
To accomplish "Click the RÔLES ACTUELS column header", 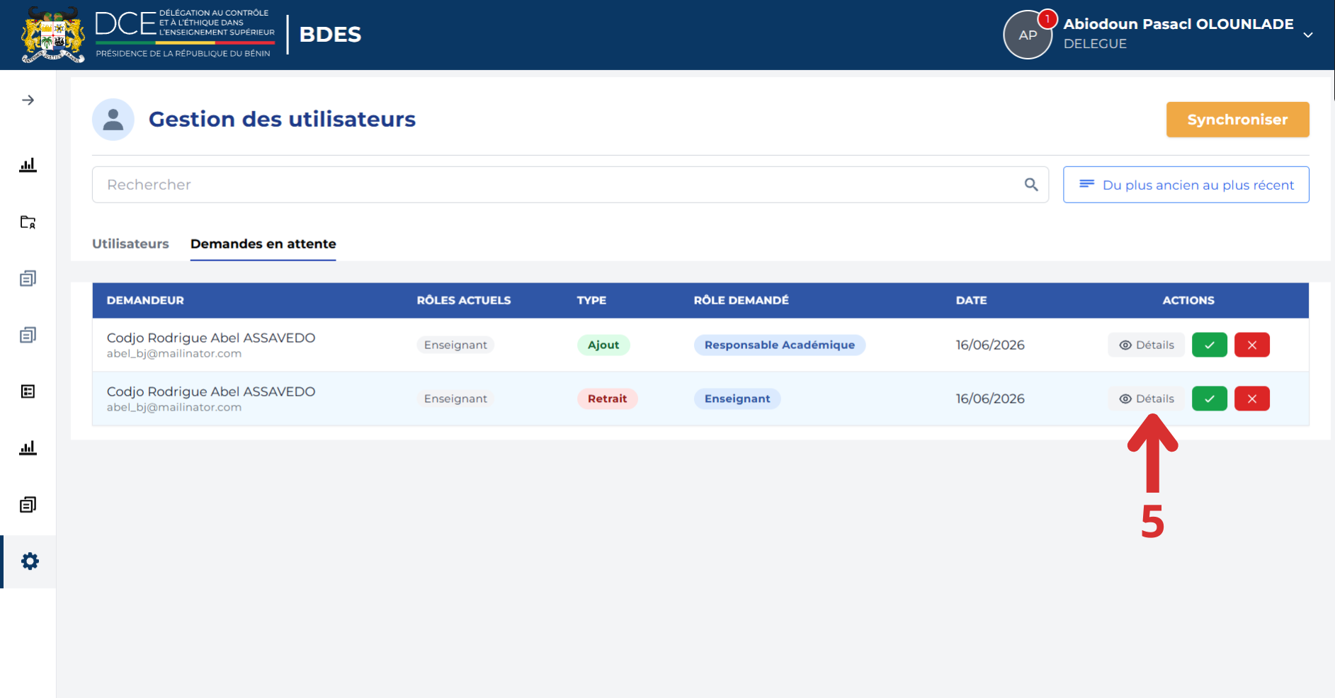I will coord(464,300).
